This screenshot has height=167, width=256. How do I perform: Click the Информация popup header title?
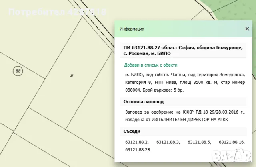(x=132, y=29)
